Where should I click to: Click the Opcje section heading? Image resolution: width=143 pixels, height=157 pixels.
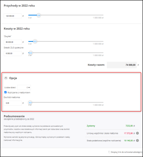pyautogui.click(x=13, y=78)
